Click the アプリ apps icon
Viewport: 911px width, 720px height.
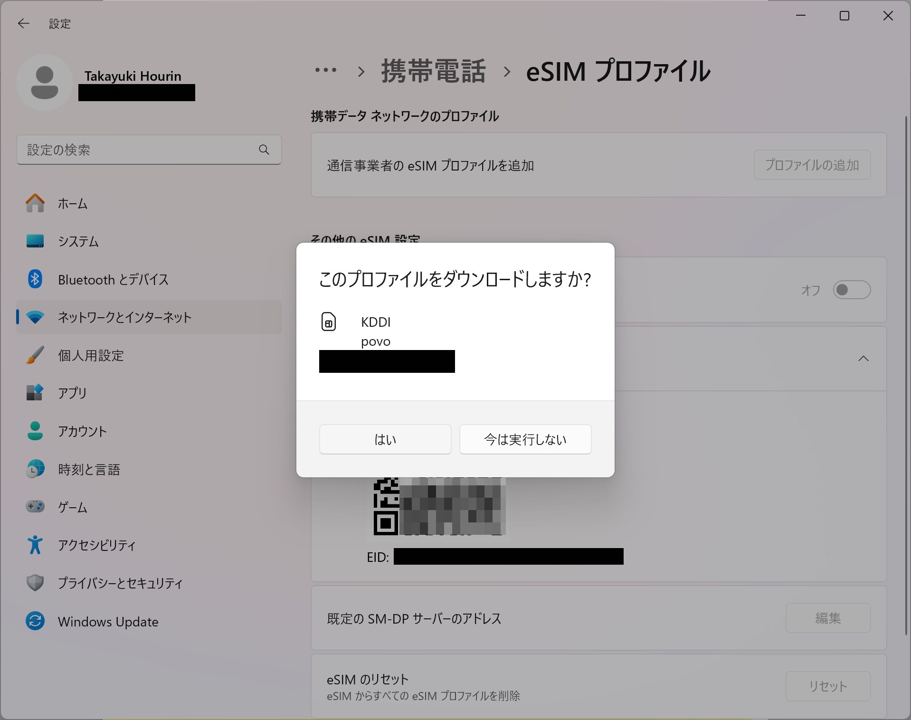(x=35, y=393)
